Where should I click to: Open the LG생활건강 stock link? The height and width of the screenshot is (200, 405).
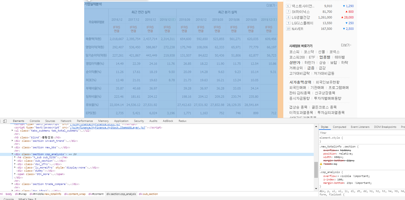click(x=301, y=17)
